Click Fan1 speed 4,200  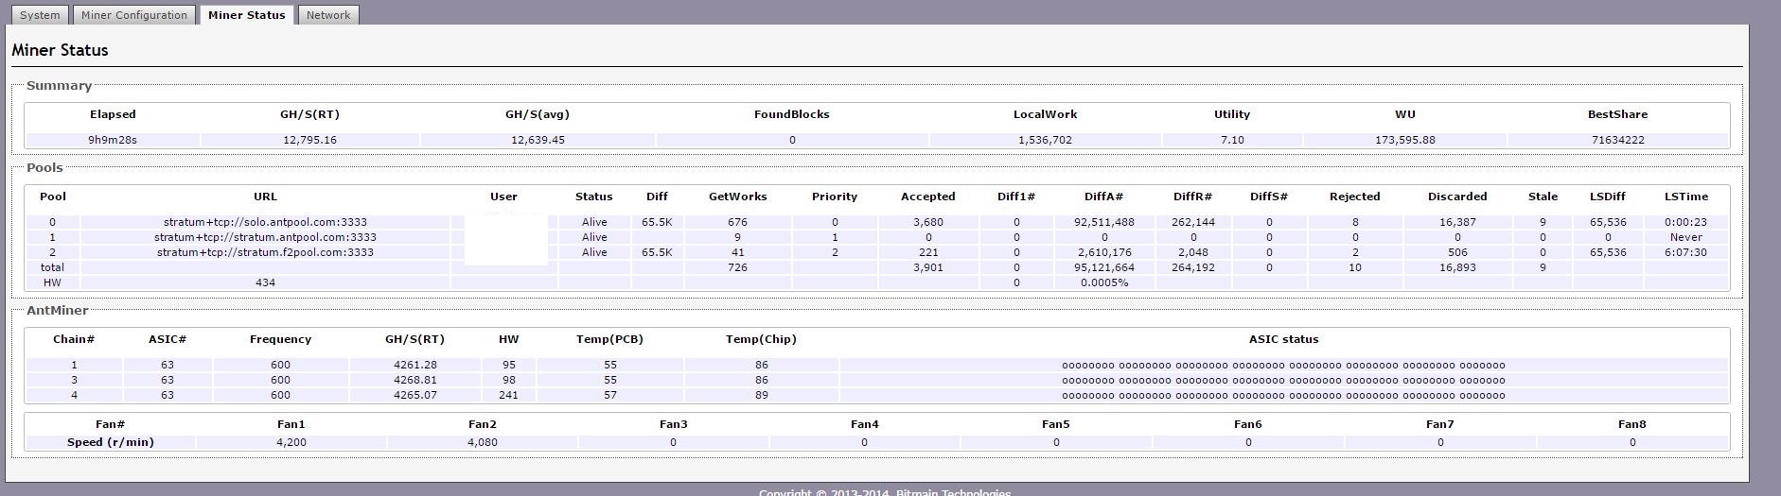click(291, 442)
